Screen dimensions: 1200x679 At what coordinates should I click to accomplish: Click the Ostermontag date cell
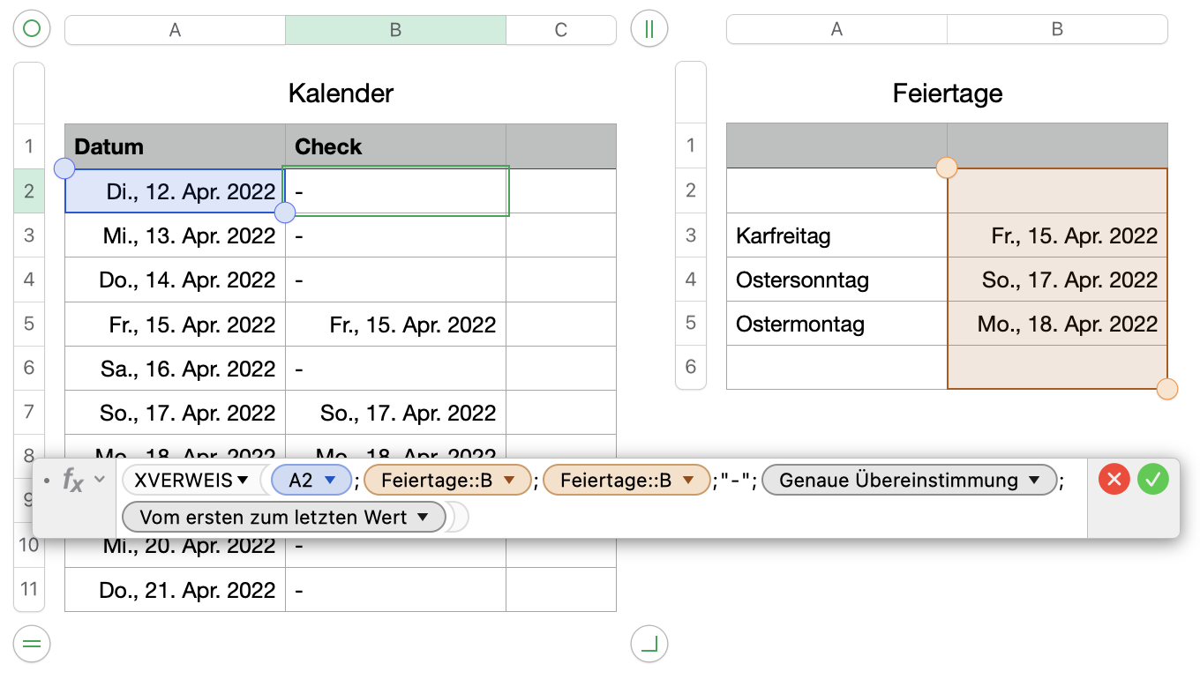pos(1057,324)
